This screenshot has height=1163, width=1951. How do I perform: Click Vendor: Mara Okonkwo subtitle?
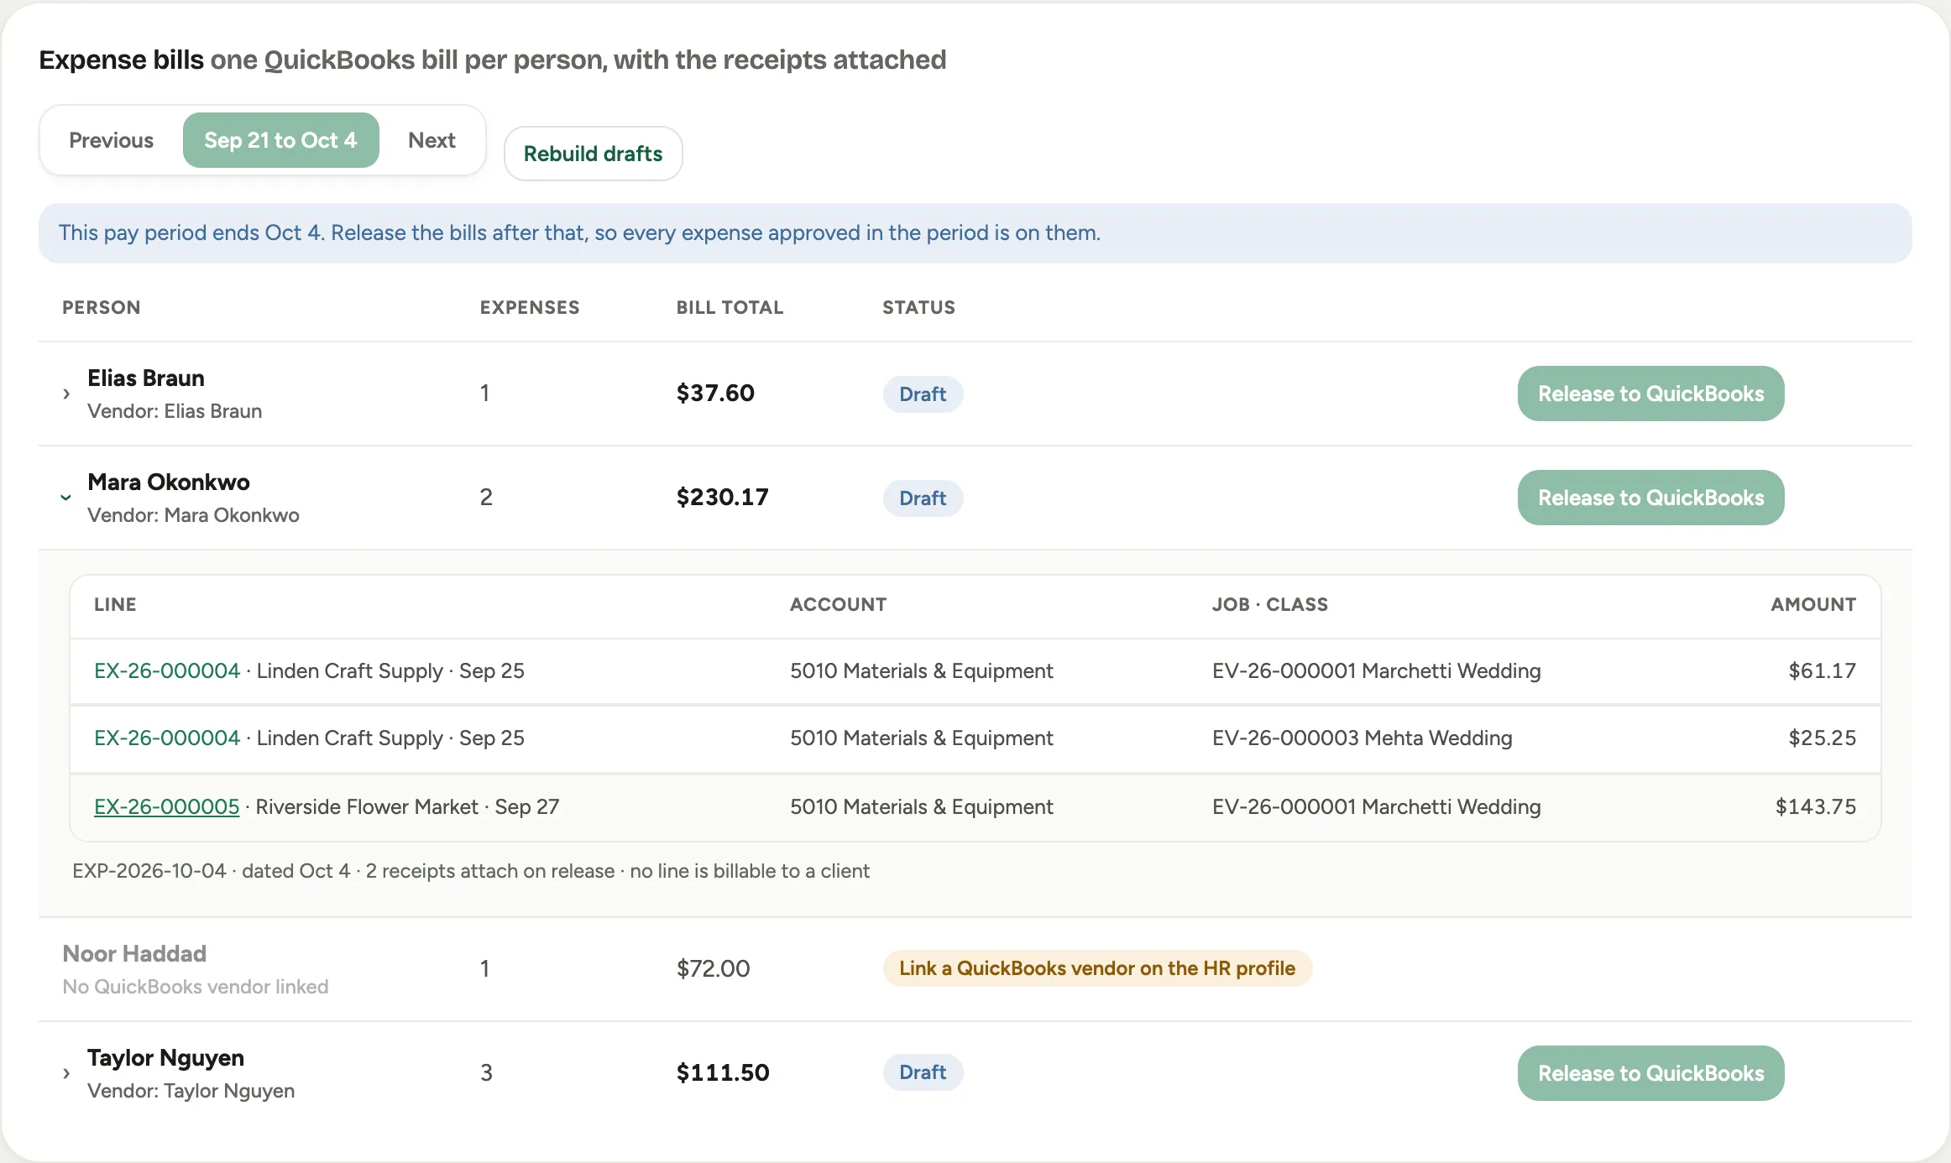[193, 515]
